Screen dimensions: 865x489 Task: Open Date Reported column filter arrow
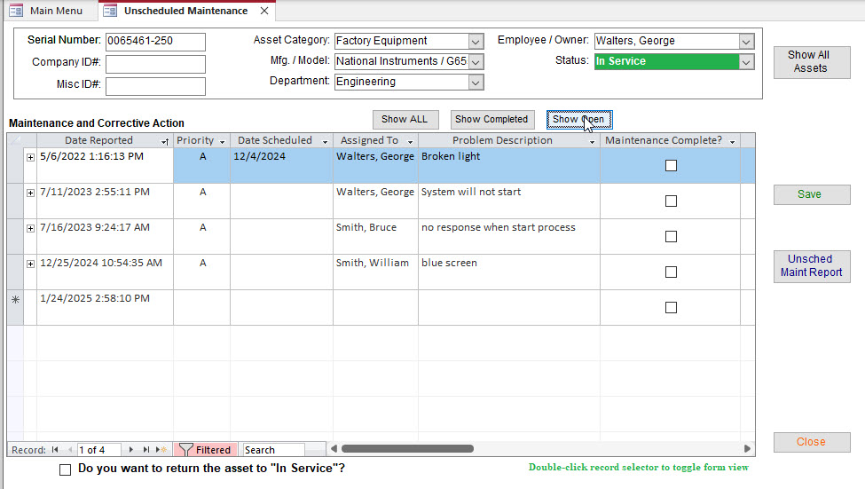(164, 141)
